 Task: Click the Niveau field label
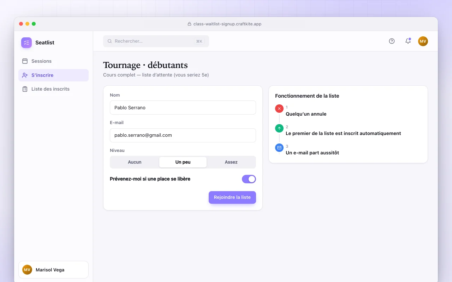click(x=117, y=151)
